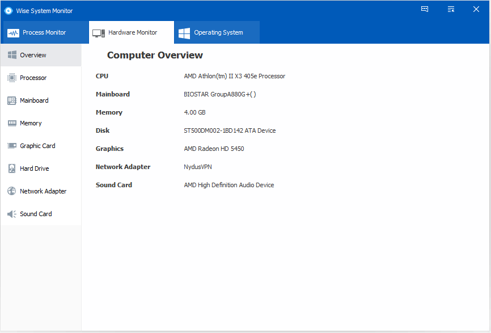Open the Memory sidebar label

[x=31, y=123]
